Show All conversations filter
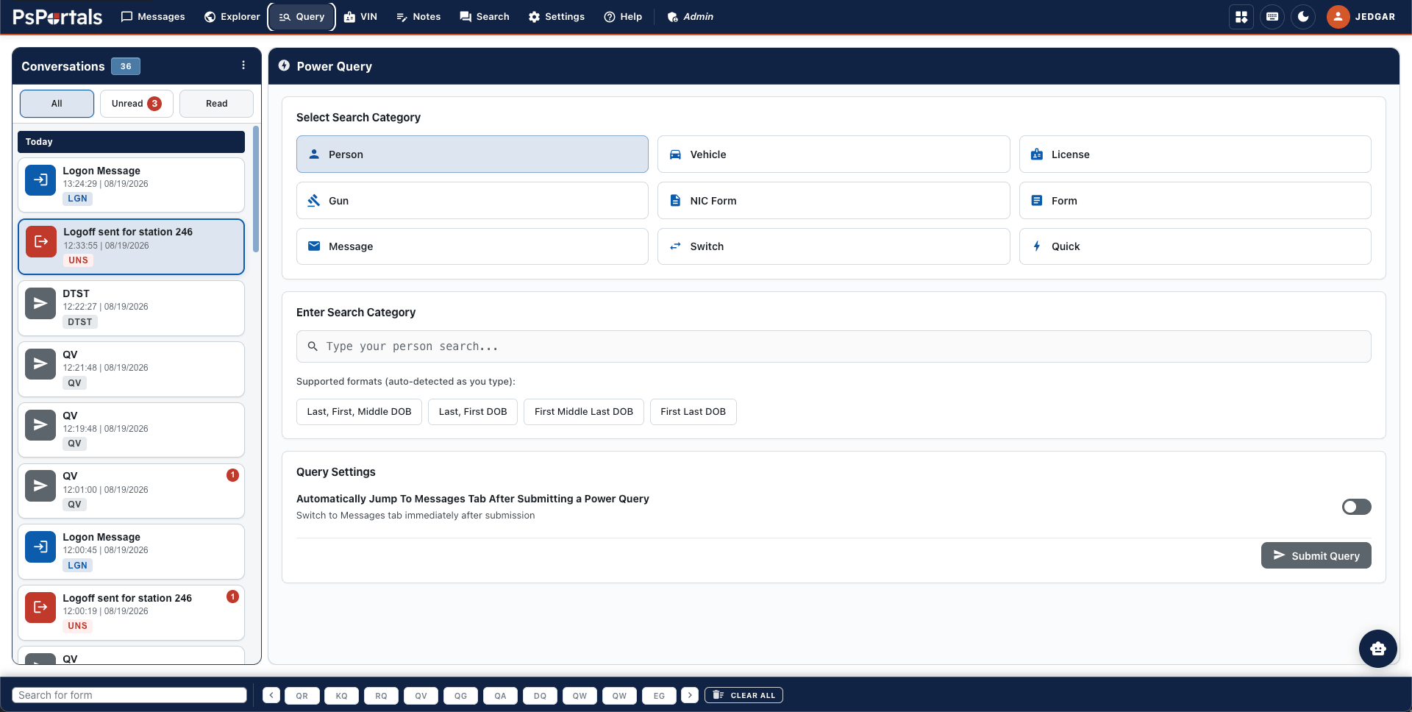The image size is (1412, 712). tap(57, 104)
